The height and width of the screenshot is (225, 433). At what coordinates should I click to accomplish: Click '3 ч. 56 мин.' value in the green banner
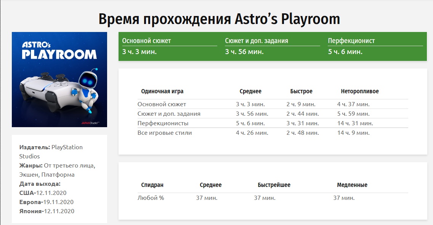tap(244, 51)
